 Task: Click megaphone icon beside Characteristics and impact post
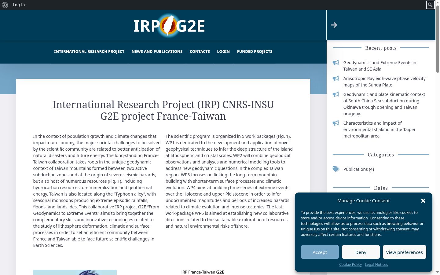tap(336, 123)
